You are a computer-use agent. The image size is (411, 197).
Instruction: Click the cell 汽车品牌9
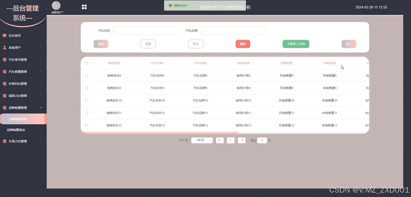click(200, 88)
